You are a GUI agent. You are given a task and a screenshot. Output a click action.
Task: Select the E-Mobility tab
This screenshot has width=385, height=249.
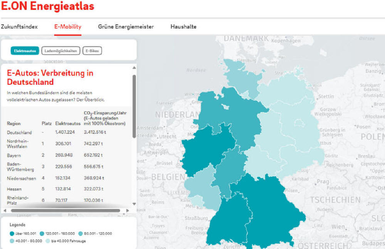click(x=68, y=27)
